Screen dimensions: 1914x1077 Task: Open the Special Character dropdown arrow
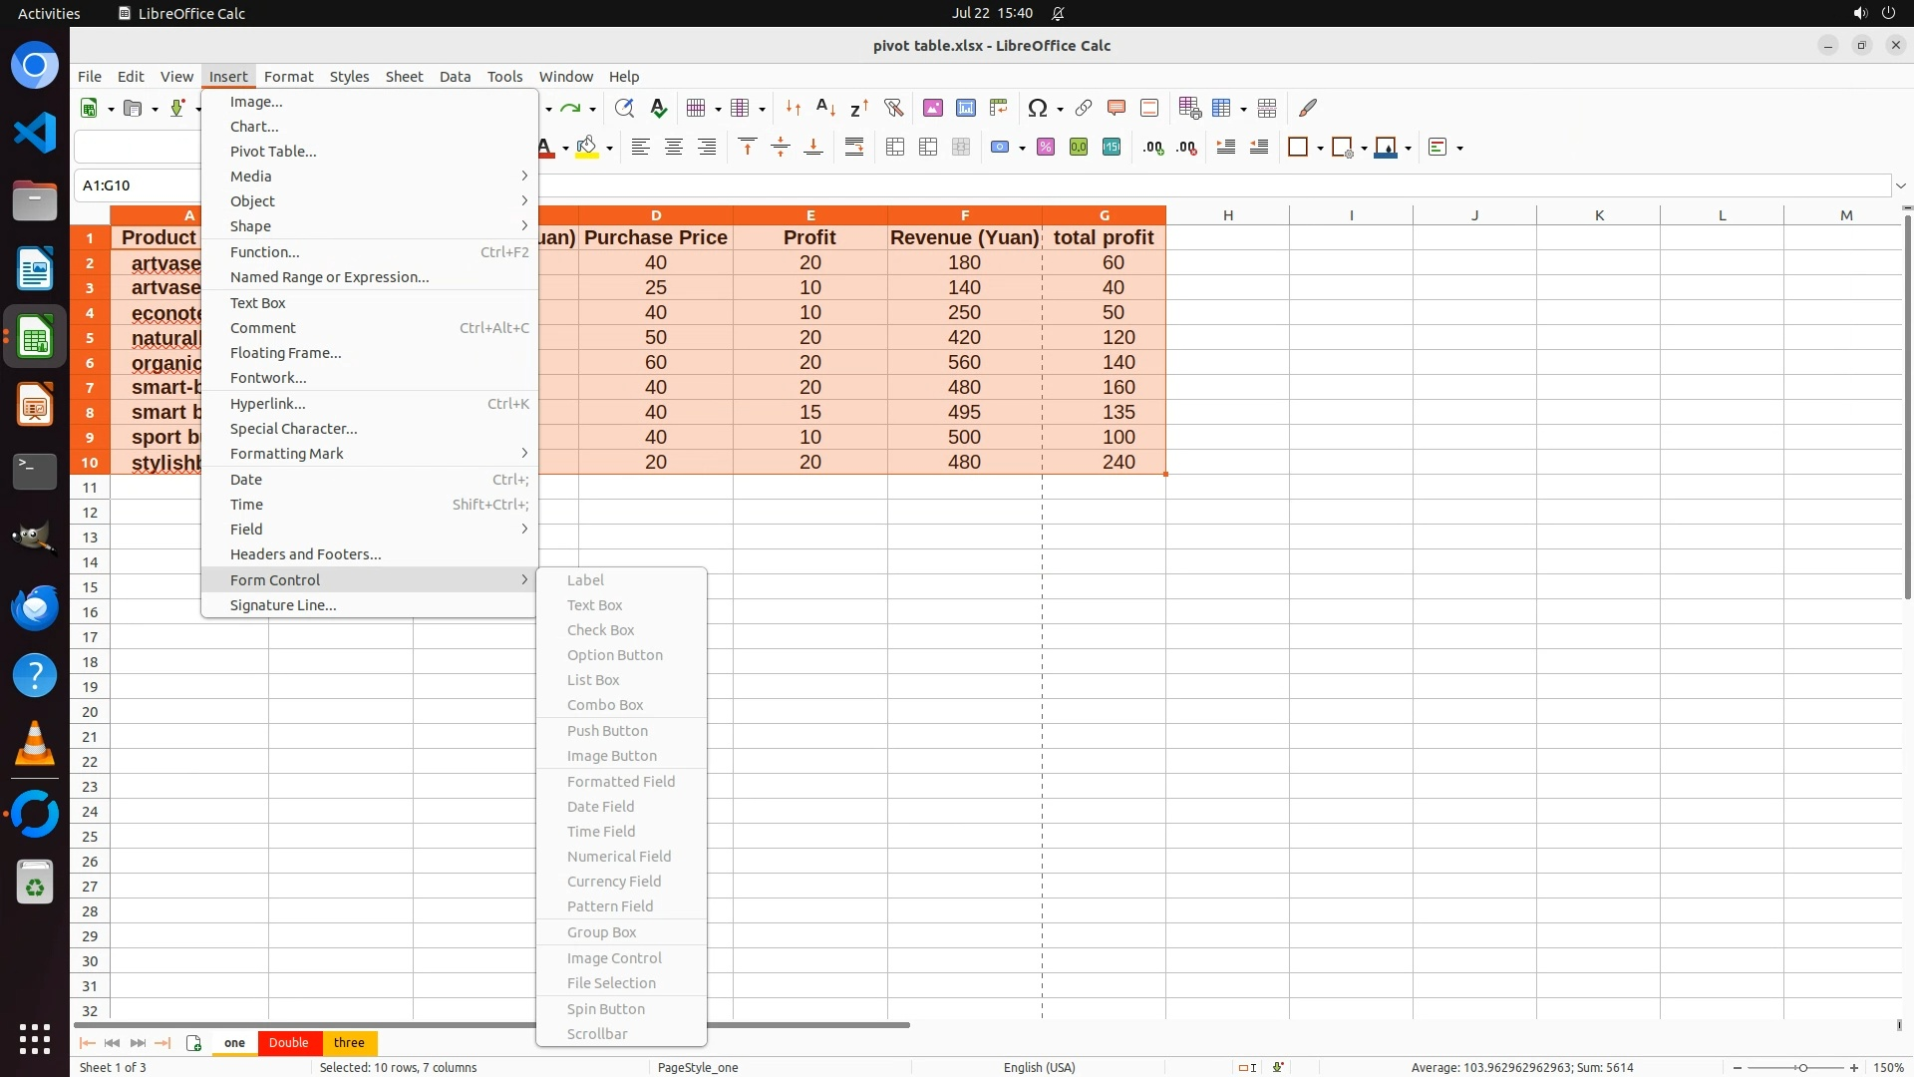1060,109
